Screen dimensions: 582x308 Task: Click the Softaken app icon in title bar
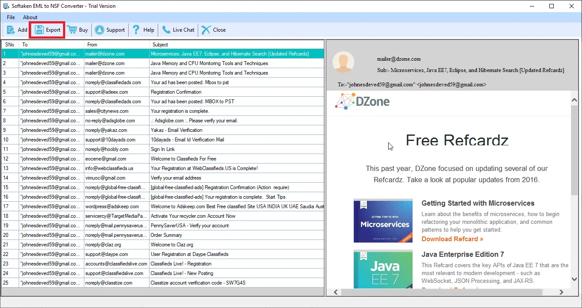(6, 6)
